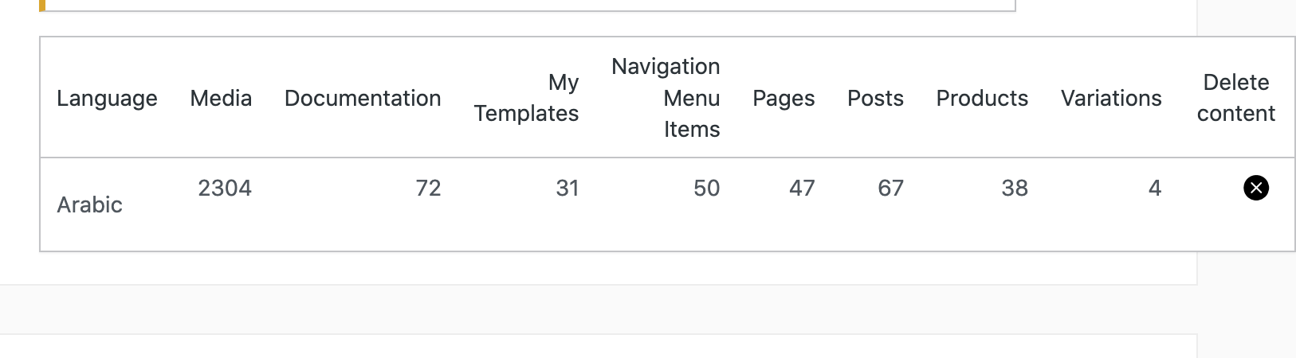Select the Media column header

click(221, 98)
